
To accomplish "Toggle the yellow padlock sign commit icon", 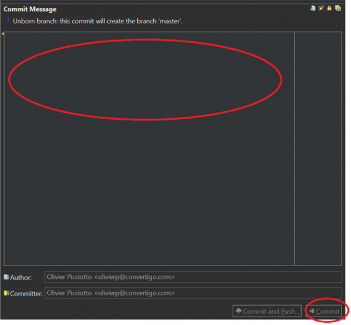I will [329, 8].
